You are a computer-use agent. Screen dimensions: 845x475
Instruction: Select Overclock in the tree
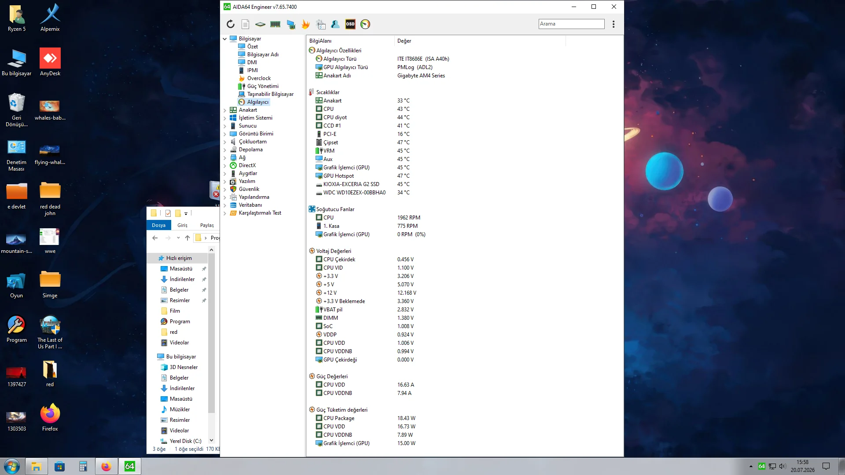259,78
